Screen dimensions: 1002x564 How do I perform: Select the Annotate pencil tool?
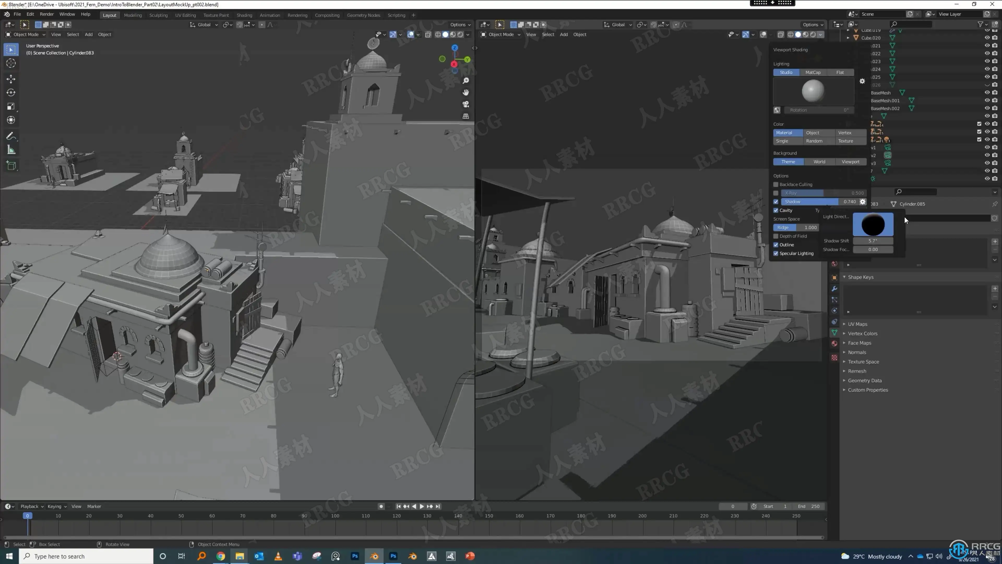coord(11,136)
